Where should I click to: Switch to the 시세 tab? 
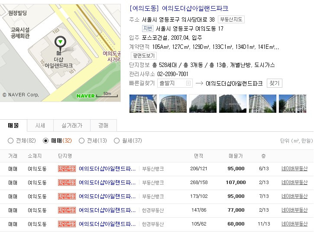(x=40, y=125)
